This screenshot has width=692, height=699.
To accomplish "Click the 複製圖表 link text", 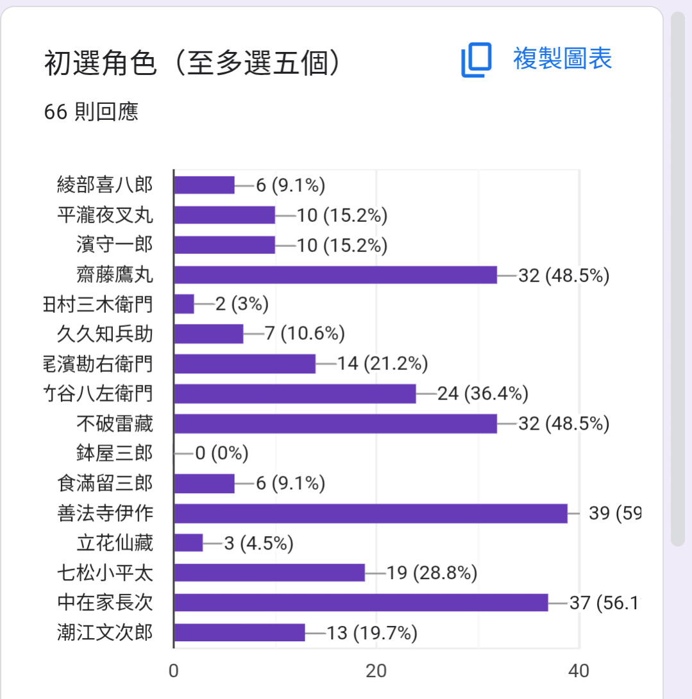I will click(x=562, y=58).
